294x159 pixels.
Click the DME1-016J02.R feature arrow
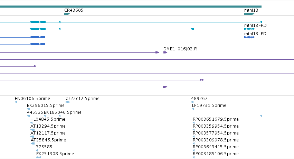point(165,52)
